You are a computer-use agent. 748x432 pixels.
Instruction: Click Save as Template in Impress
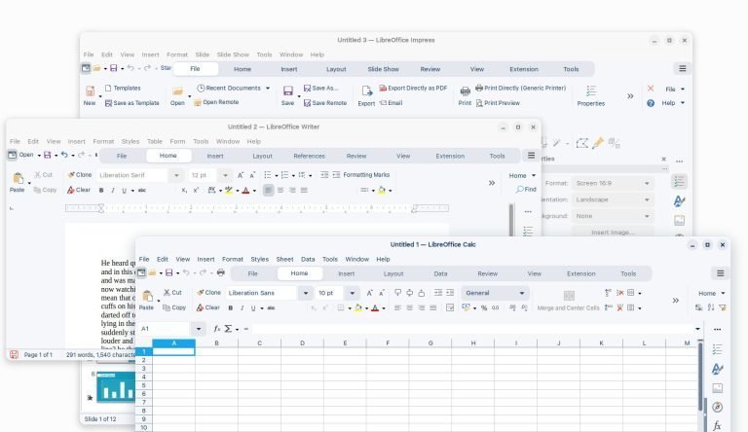point(132,103)
